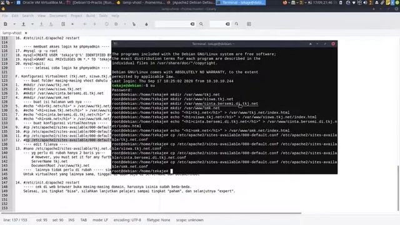Click the Open file icon in Geany toolbar
This screenshot has width=400, height=225.
pos(24,24)
